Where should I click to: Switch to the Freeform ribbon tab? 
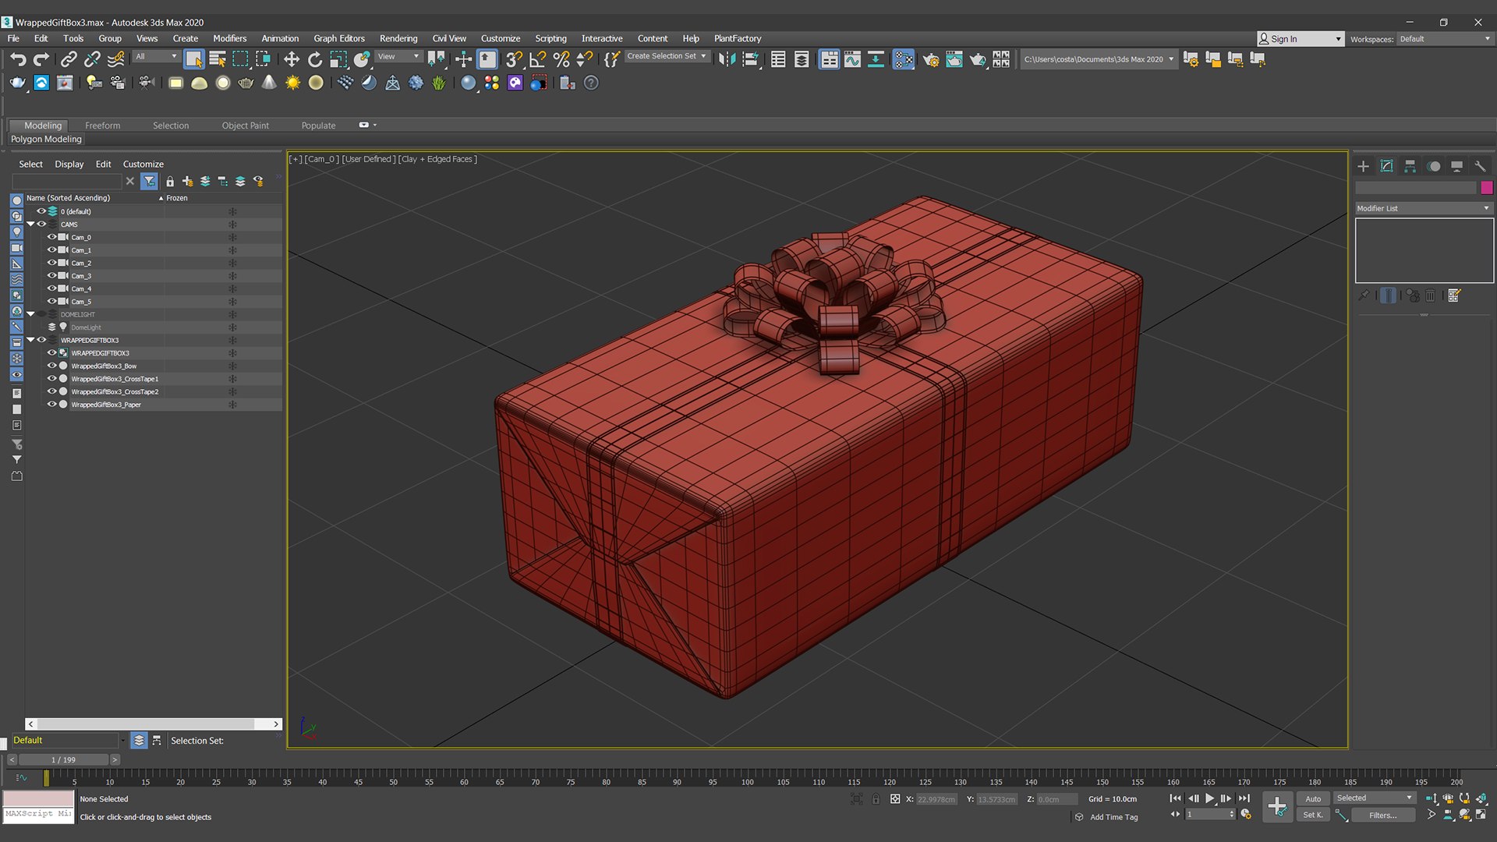102,126
